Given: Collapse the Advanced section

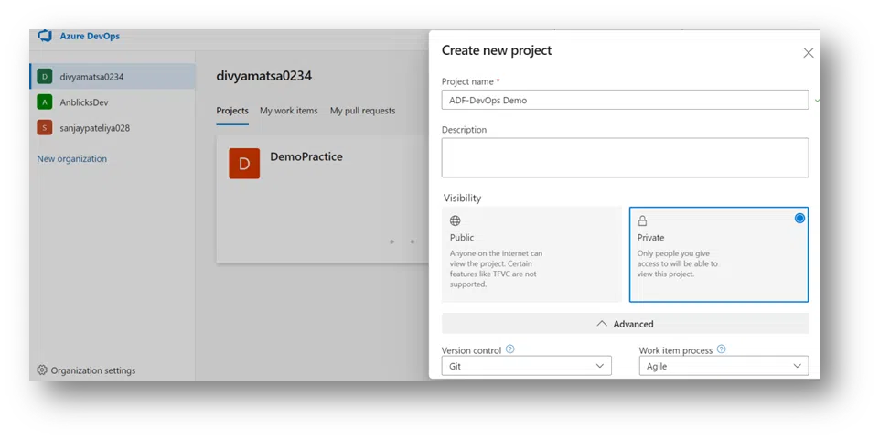Looking at the screenshot, I should tap(625, 324).
